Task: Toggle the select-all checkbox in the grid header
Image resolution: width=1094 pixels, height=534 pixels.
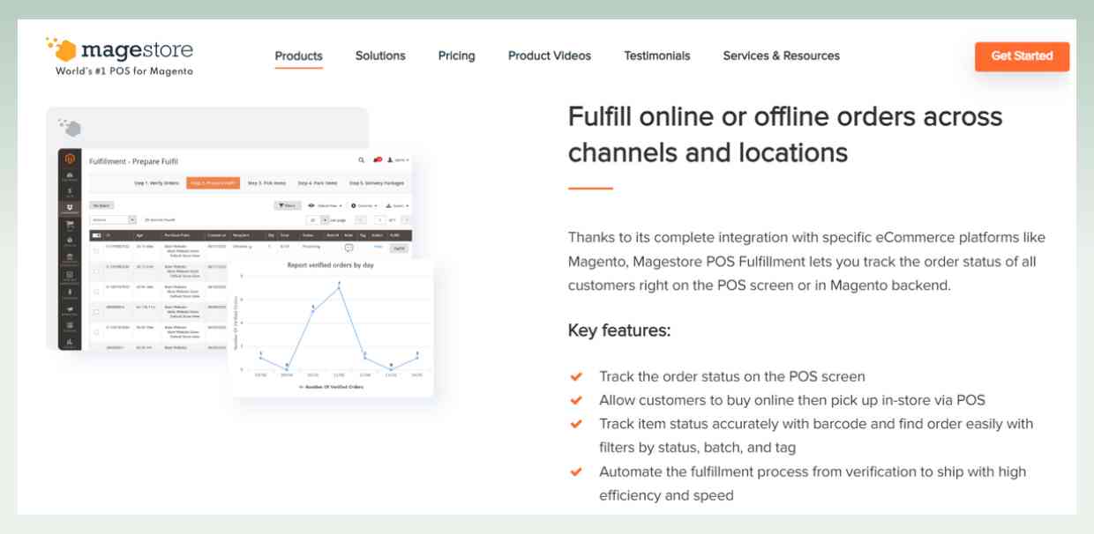Action: pos(96,235)
